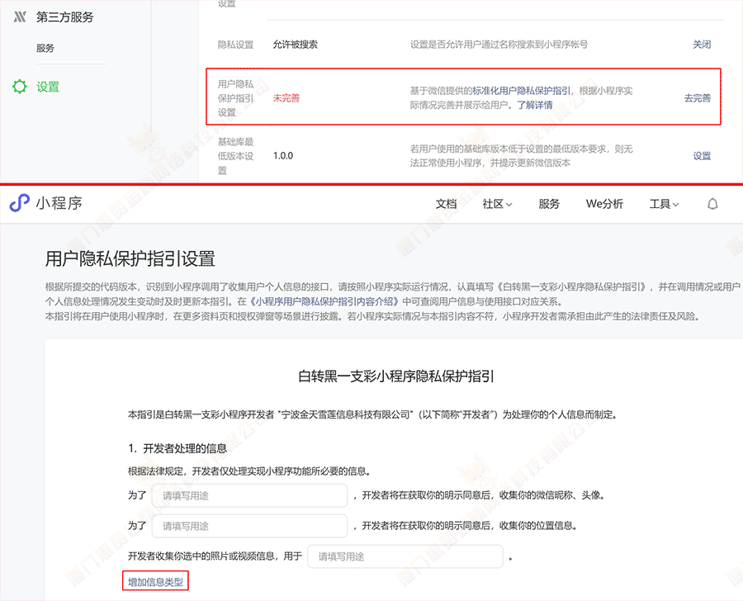Expand the 工具 dropdown menu
This screenshot has width=743, height=601.
[x=664, y=204]
